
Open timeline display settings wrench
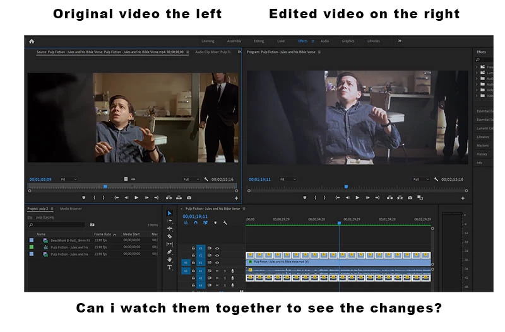225,223
